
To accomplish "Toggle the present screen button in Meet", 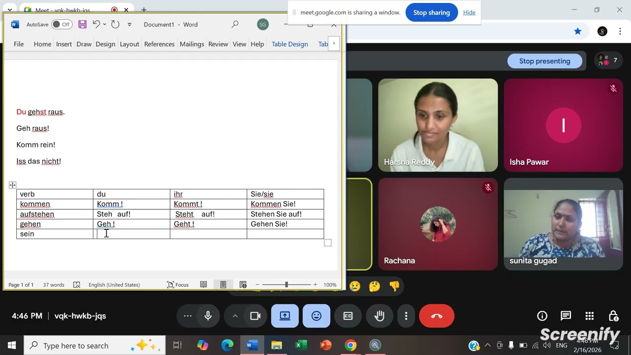I will (x=285, y=316).
